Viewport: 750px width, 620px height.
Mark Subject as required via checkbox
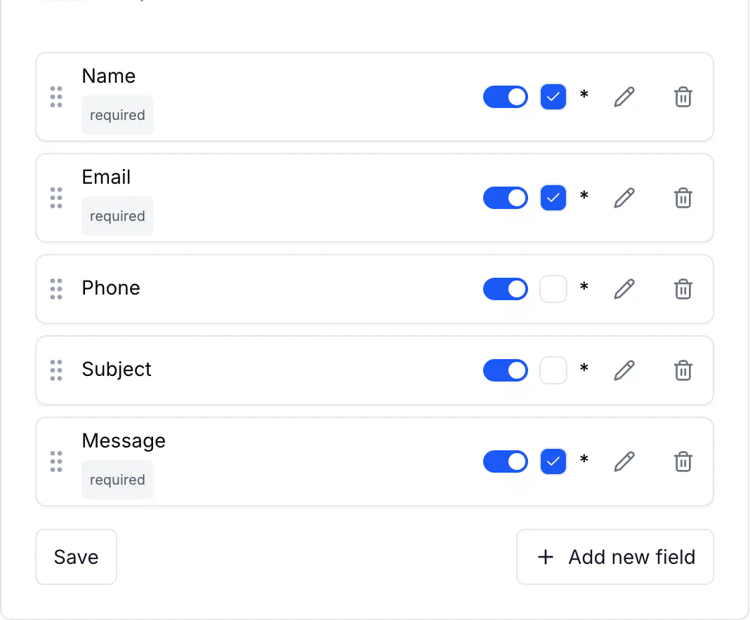(x=553, y=370)
